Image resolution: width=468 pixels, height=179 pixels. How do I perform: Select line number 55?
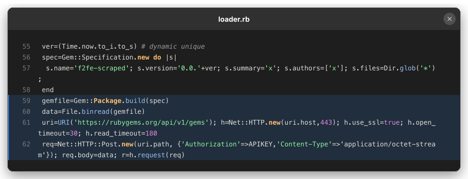(26, 47)
